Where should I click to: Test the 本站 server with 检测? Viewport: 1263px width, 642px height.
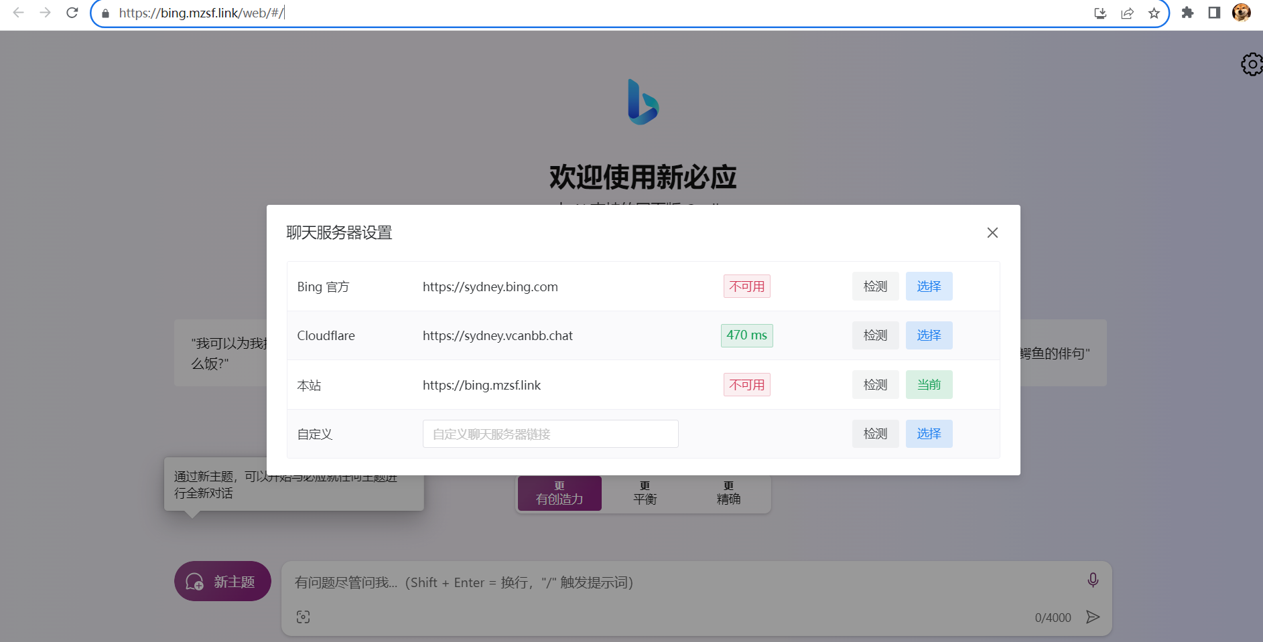pyautogui.click(x=875, y=385)
